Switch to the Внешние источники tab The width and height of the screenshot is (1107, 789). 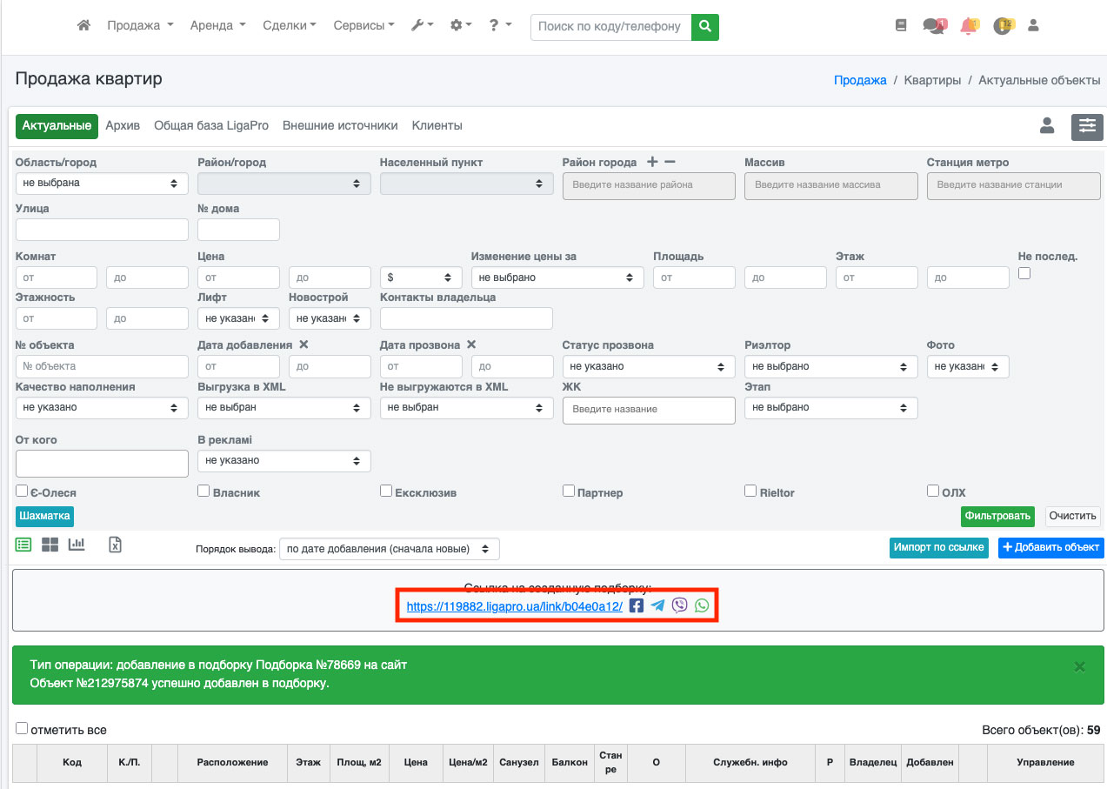pos(340,126)
